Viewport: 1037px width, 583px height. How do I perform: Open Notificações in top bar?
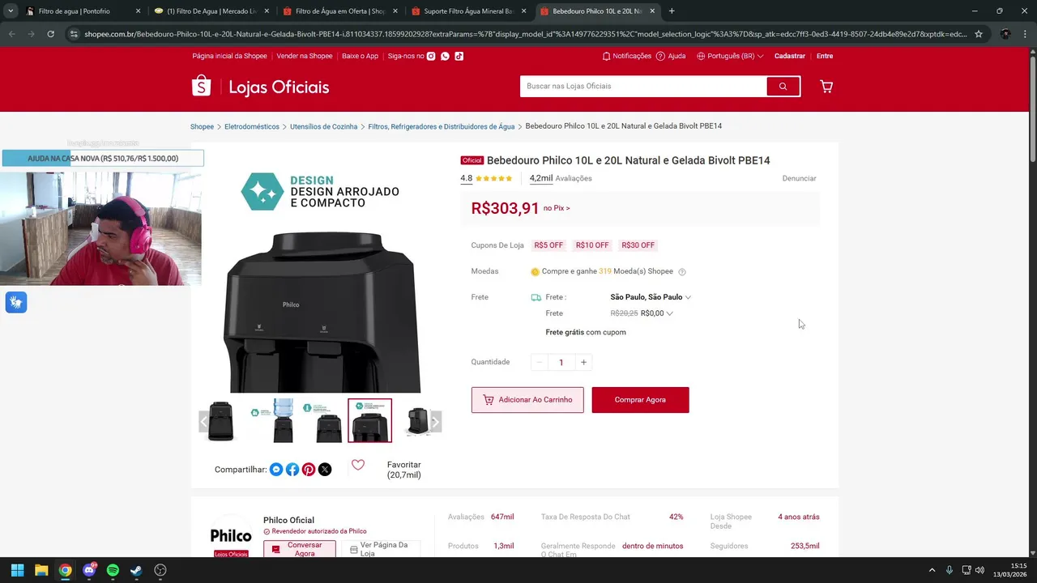pyautogui.click(x=627, y=56)
